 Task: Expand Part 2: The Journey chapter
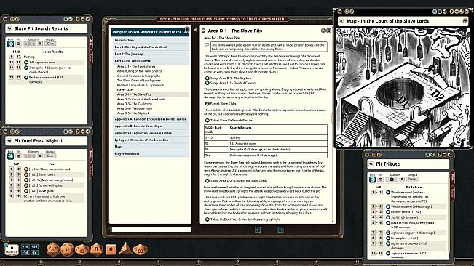coord(151,54)
